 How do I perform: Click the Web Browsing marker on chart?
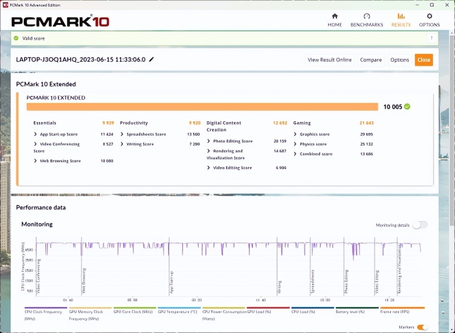[84, 281]
